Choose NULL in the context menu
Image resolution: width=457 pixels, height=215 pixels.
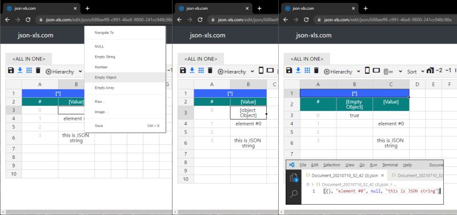click(x=125, y=46)
